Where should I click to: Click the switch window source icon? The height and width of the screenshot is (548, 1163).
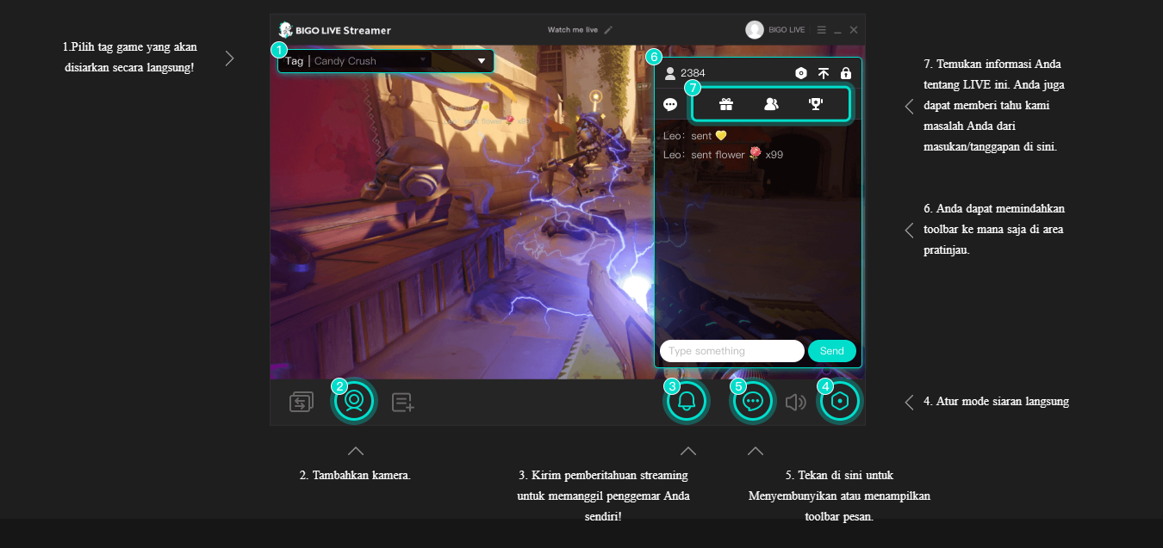pyautogui.click(x=302, y=402)
